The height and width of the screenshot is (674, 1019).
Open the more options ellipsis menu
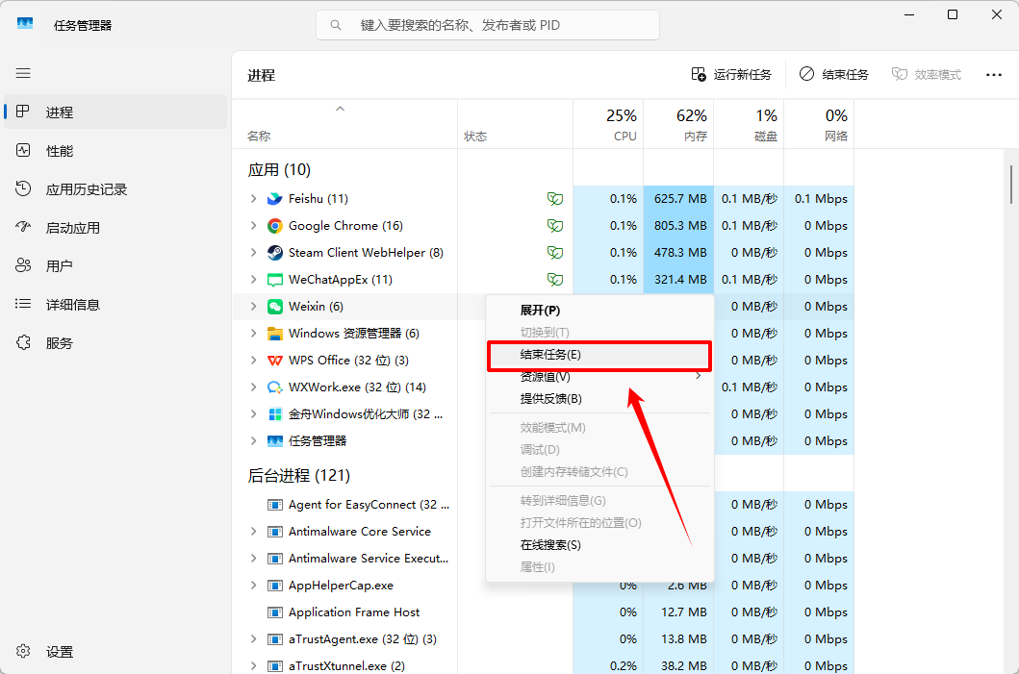click(994, 75)
